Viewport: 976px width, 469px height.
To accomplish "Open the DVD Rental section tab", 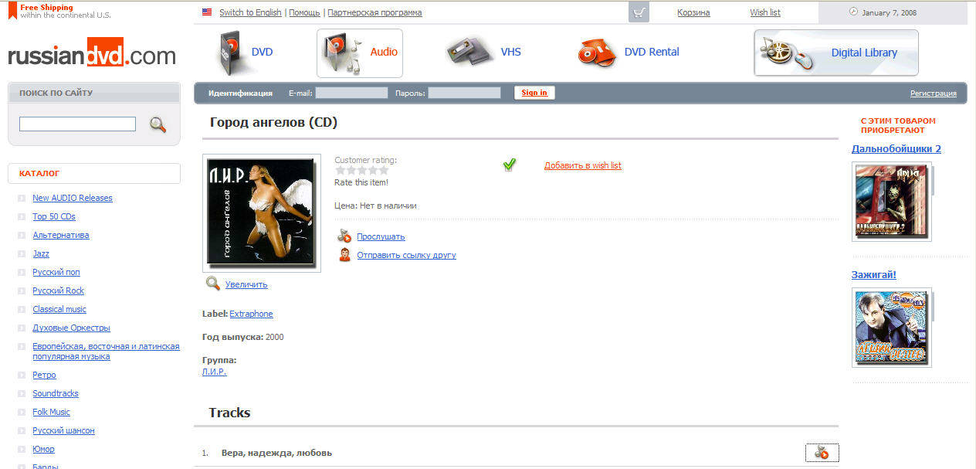I will click(x=652, y=53).
